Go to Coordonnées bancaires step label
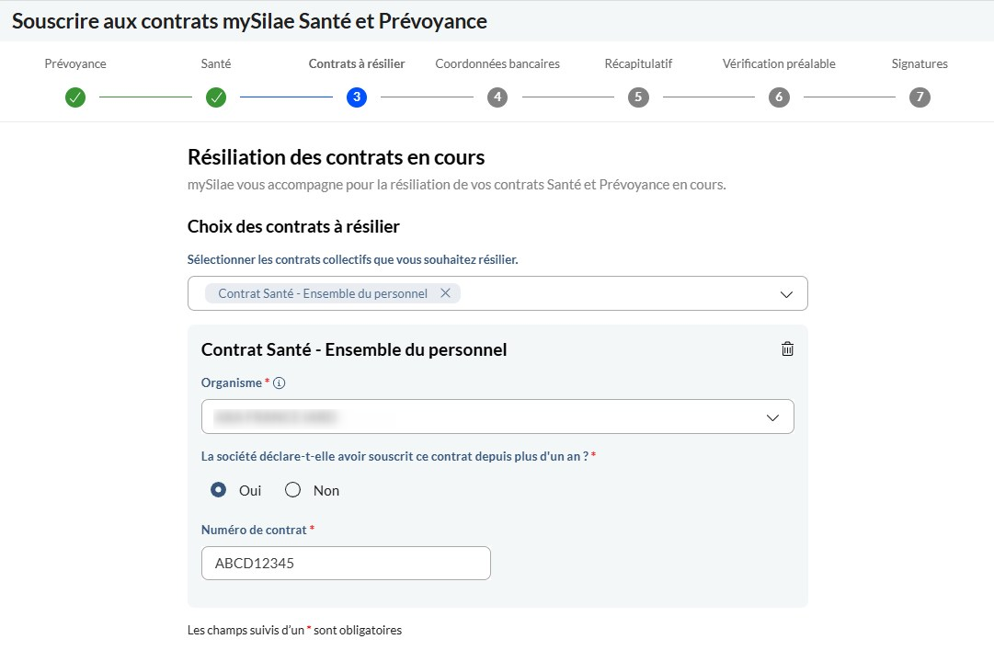Image resolution: width=994 pixels, height=662 pixels. tap(497, 63)
